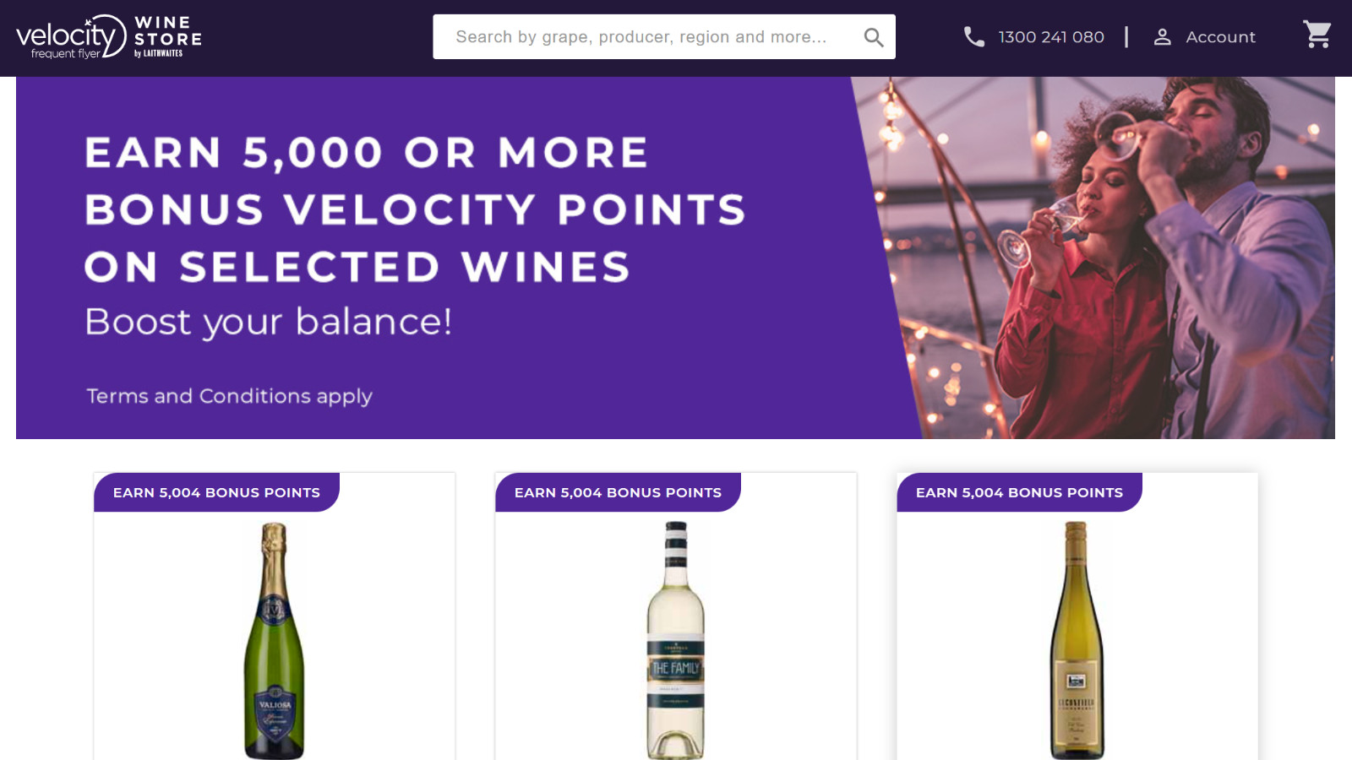Select the bonus points promotional banner
1352x760 pixels.
pyautogui.click(x=422, y=253)
